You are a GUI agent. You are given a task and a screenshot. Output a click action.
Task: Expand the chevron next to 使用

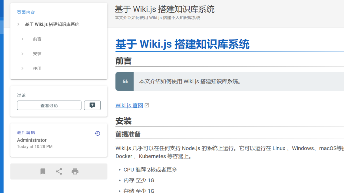(23, 68)
